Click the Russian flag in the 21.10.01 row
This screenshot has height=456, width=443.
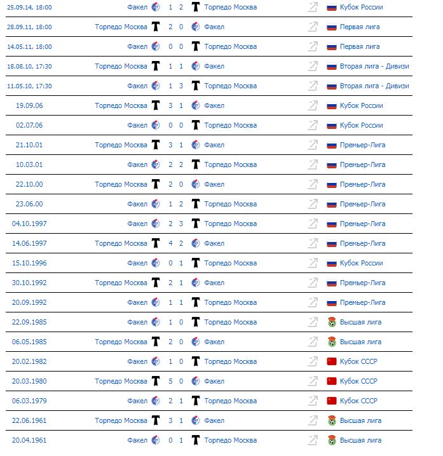[x=331, y=145]
